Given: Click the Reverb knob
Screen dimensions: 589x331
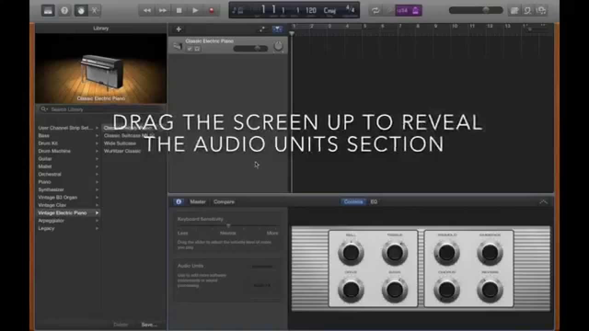Looking at the screenshot, I should pyautogui.click(x=490, y=290).
